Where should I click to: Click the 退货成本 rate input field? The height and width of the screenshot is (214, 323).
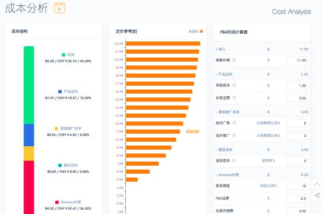(297, 161)
